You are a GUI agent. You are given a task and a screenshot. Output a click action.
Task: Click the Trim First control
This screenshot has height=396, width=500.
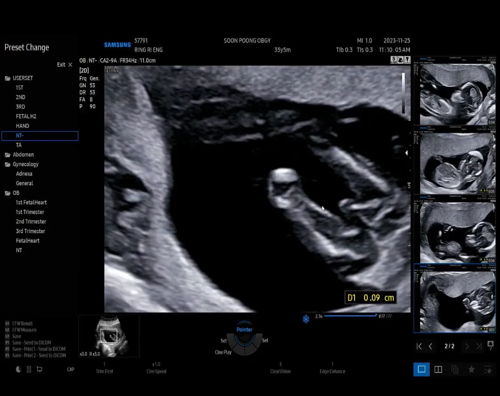(104, 368)
